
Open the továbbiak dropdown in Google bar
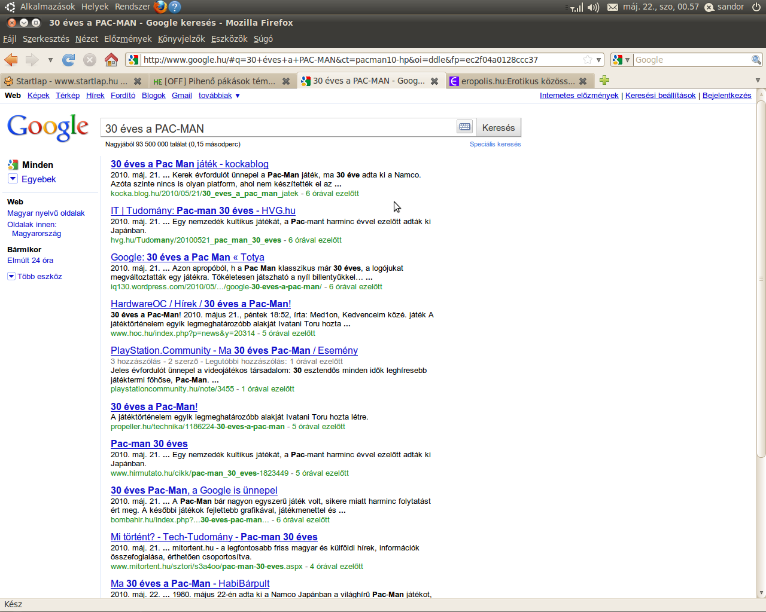point(219,96)
